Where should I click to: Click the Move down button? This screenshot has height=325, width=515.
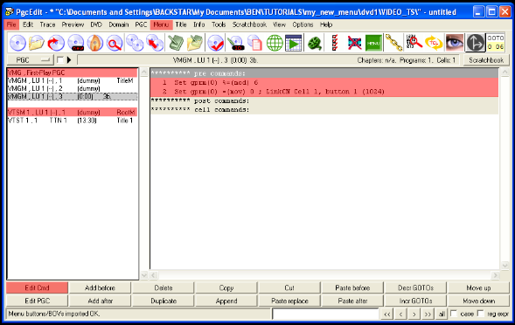478,301
